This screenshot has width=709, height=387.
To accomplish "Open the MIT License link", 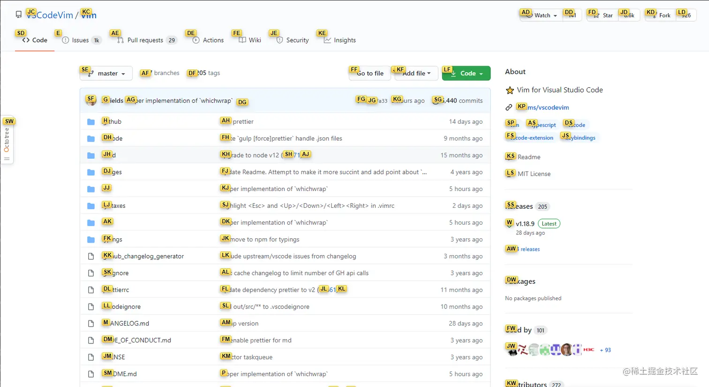I will tap(528, 174).
